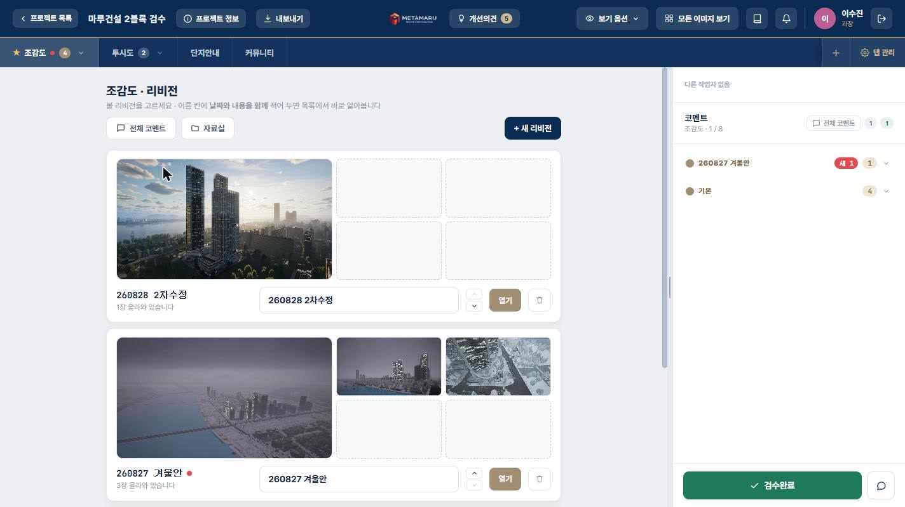Viewport: 905px width, 507px height.
Task: Open 보기 옵션 dropdown
Action: (x=612, y=18)
